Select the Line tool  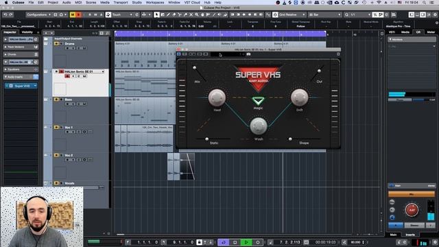coord(214,14)
